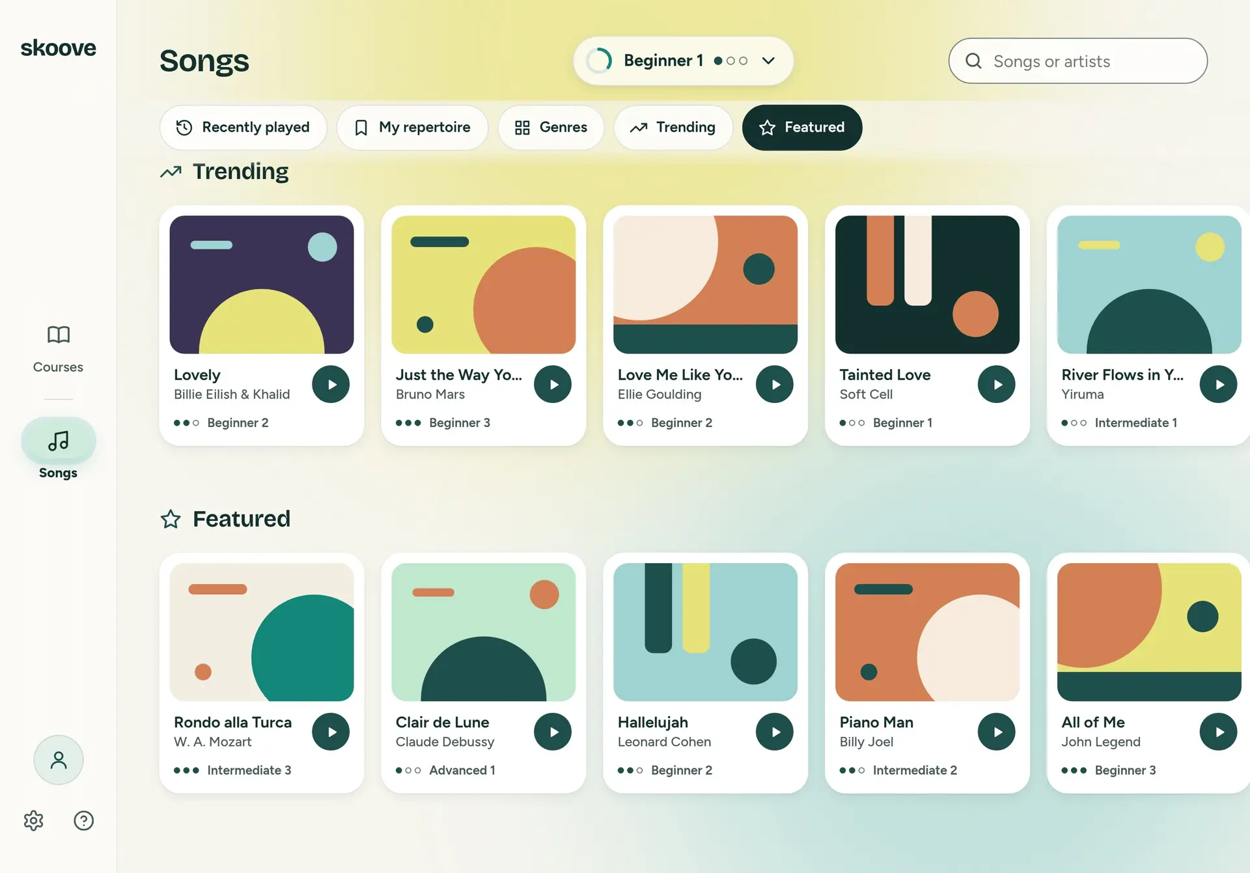Click the Lovely song title
The height and width of the screenshot is (873, 1250).
(x=197, y=375)
